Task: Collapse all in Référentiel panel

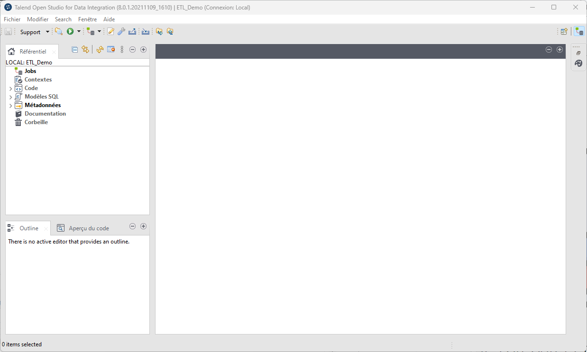Action: [x=75, y=49]
